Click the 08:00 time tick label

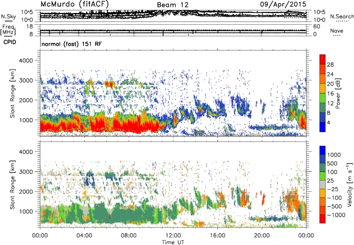[x=128, y=236]
